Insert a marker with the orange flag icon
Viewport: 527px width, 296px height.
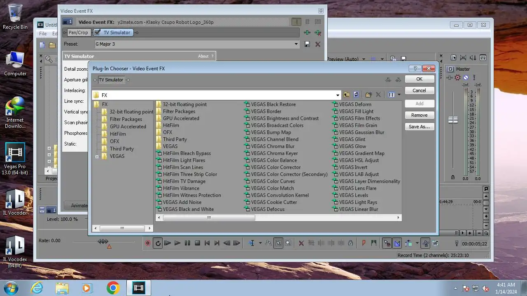(x=364, y=243)
